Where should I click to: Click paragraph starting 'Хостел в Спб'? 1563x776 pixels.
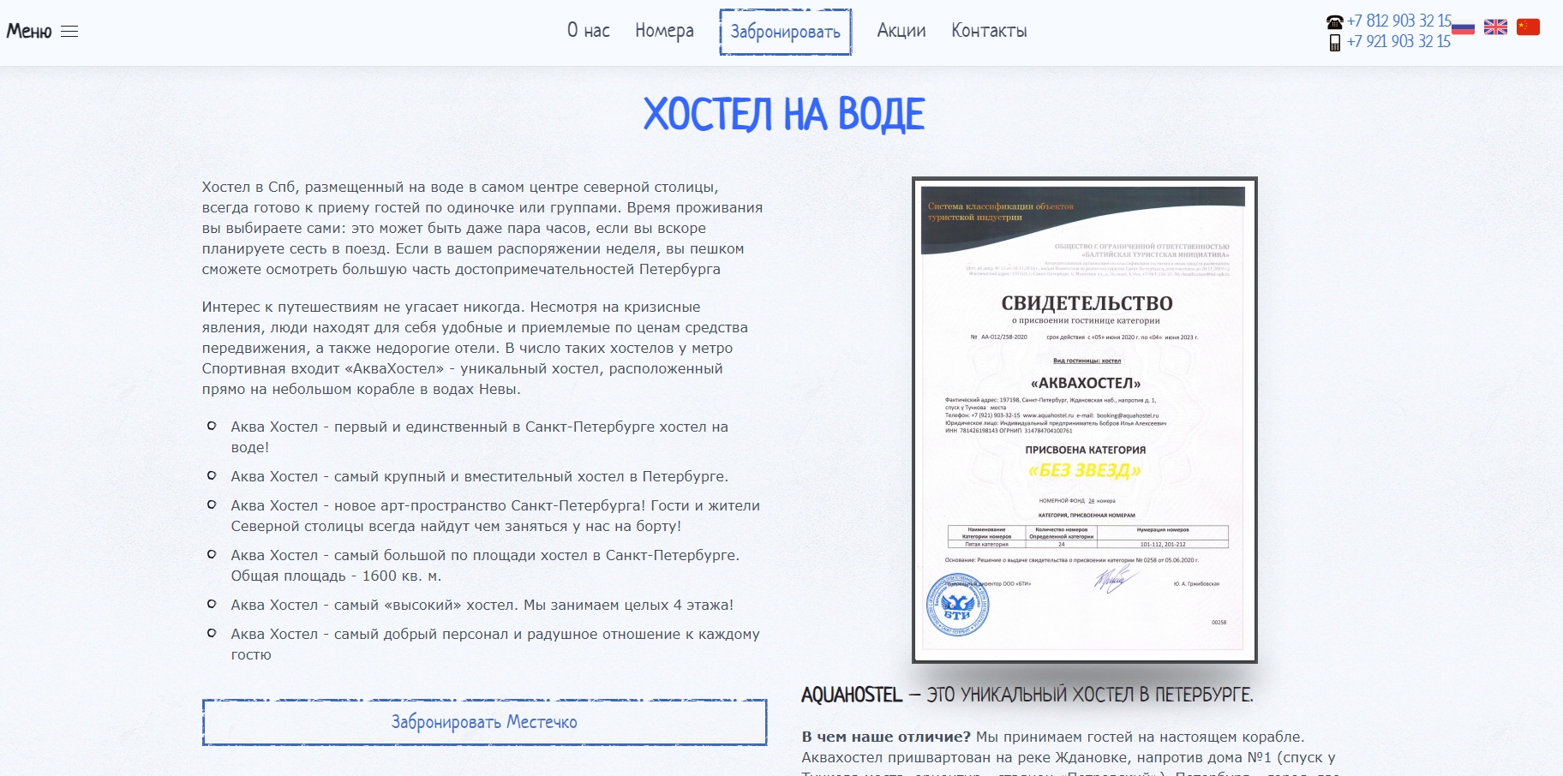point(482,228)
